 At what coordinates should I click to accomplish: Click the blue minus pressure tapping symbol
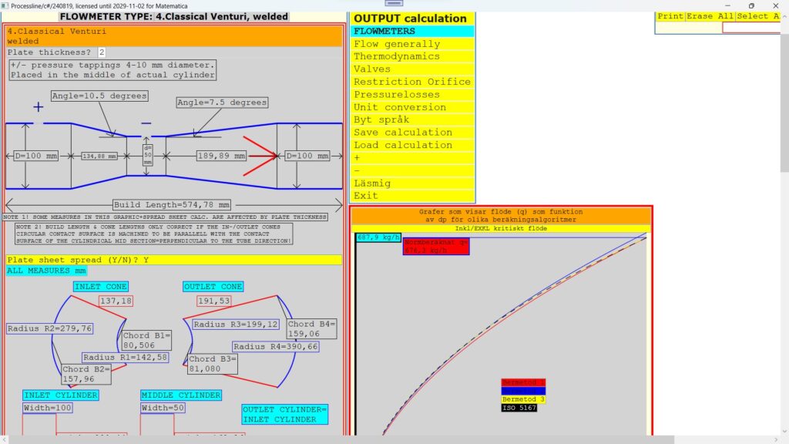click(x=146, y=123)
